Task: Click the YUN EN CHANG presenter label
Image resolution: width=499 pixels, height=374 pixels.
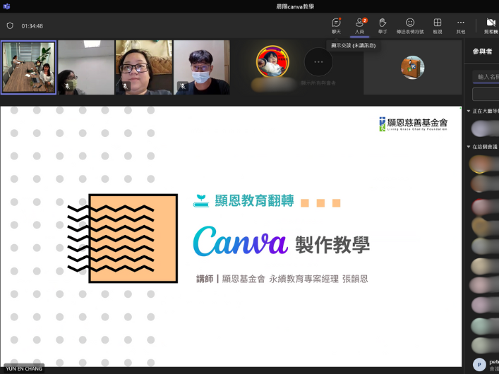Action: click(x=24, y=368)
